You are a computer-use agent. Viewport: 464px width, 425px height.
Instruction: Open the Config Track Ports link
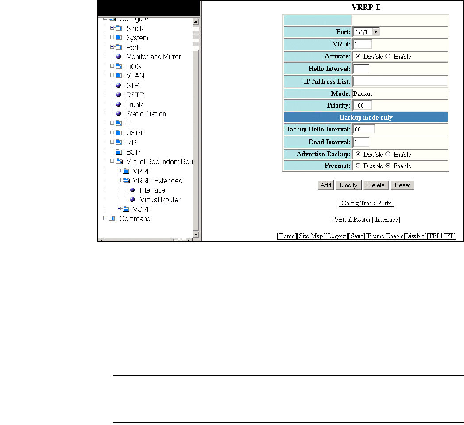[x=366, y=203]
